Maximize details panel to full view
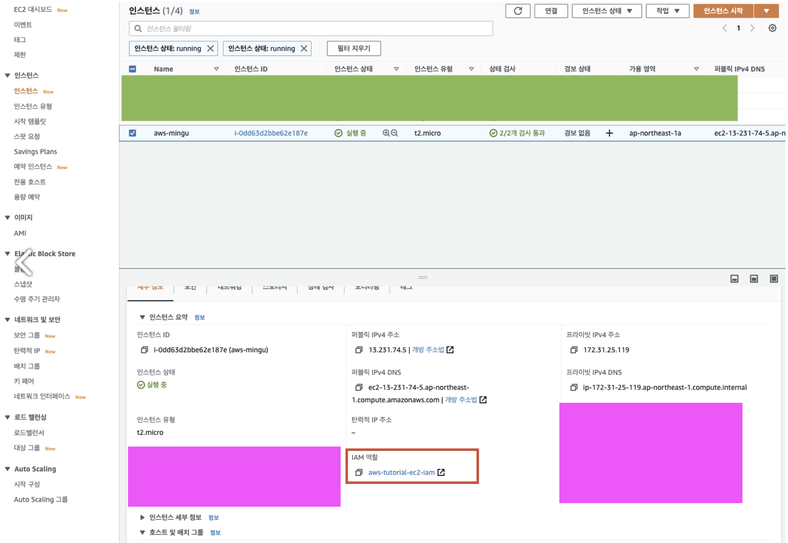 coord(774,279)
